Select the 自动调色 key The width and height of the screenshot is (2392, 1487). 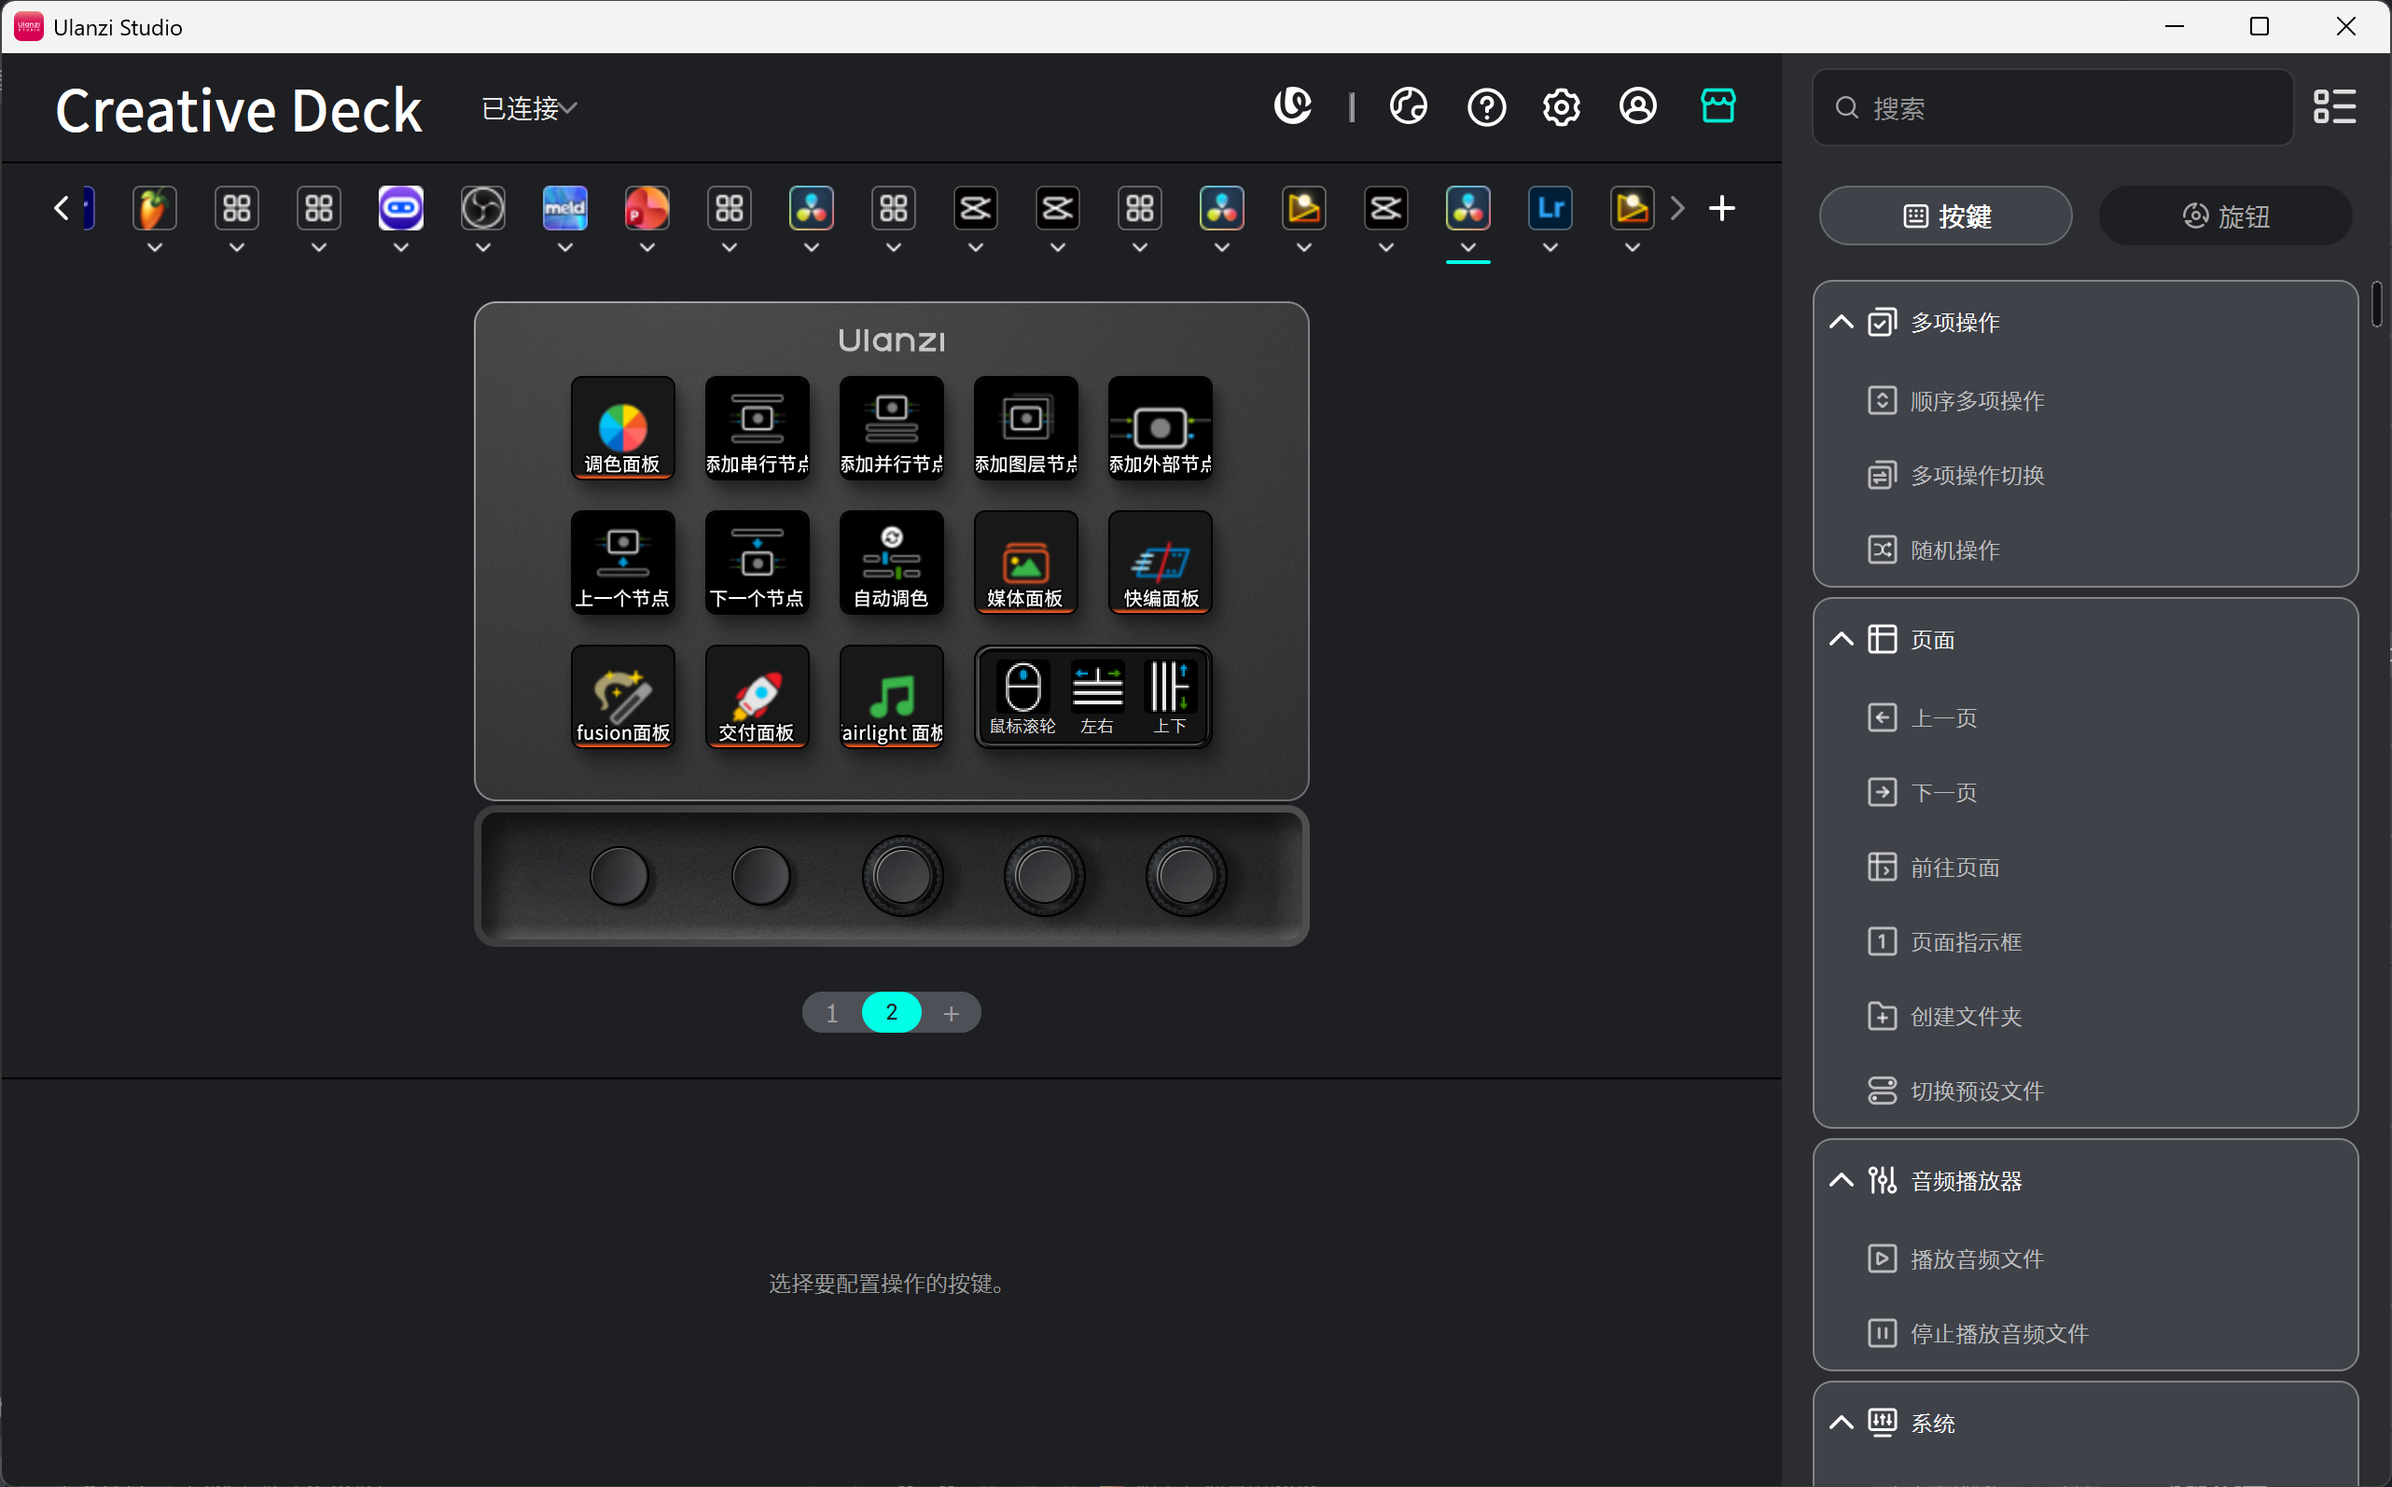click(891, 563)
